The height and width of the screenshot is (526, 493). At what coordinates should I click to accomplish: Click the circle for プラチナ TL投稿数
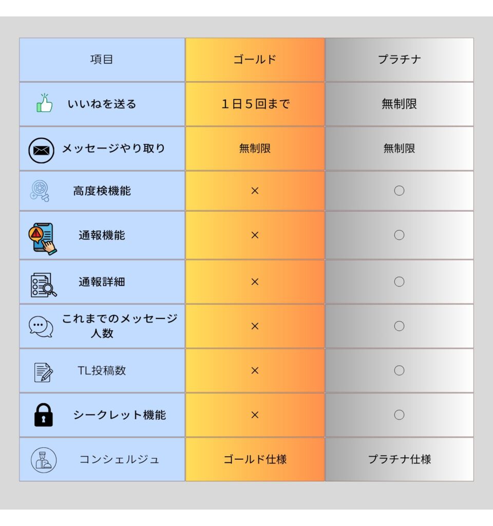pos(399,370)
